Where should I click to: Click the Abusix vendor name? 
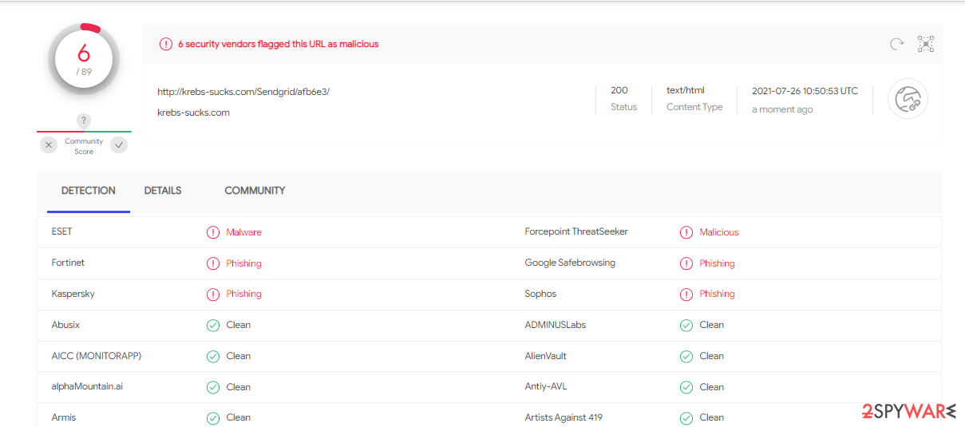[65, 325]
